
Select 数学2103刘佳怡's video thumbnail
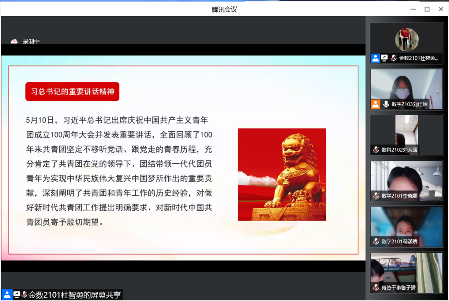[407, 85]
